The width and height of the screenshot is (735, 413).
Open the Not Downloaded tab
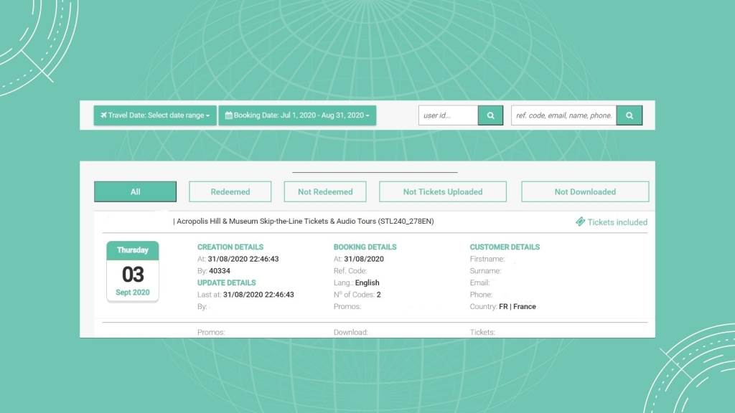point(585,191)
